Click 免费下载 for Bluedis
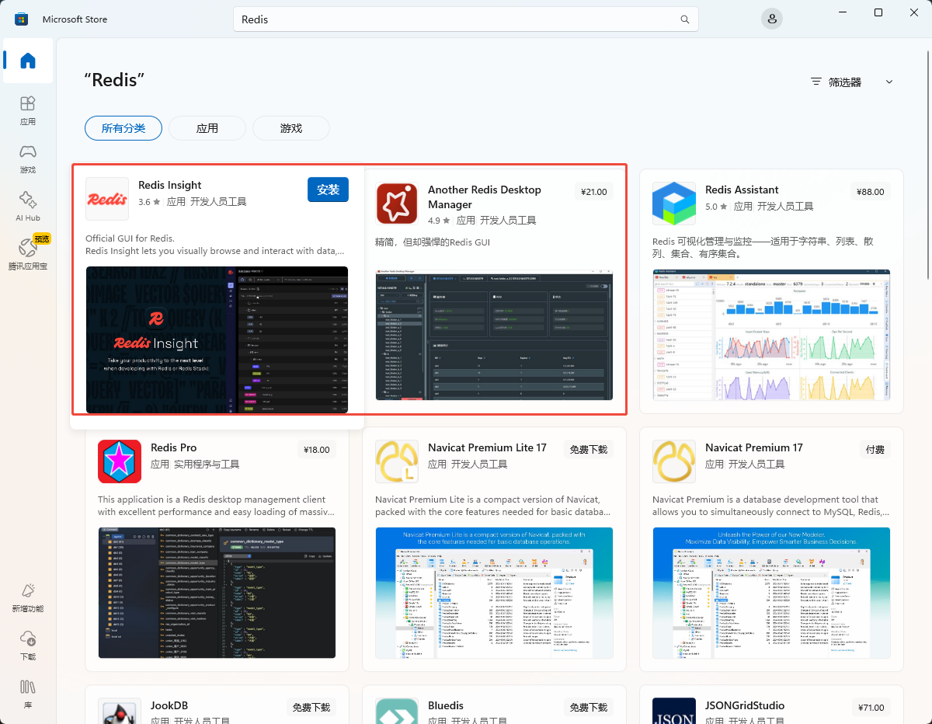The height and width of the screenshot is (724, 932). 588,708
